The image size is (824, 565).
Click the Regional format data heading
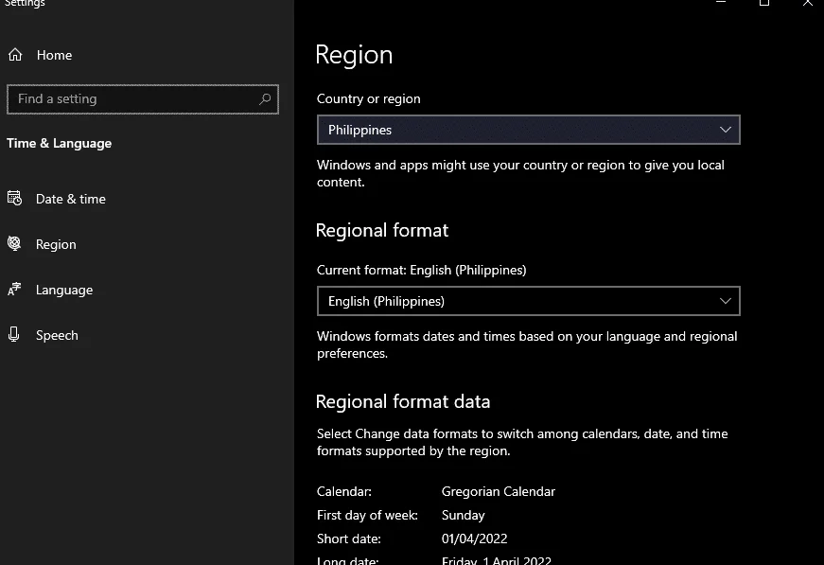pyautogui.click(x=403, y=401)
